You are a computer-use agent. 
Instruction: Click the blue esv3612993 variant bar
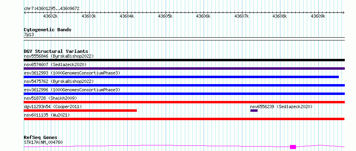point(181,77)
